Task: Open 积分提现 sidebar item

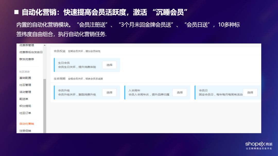Action: 25,106
